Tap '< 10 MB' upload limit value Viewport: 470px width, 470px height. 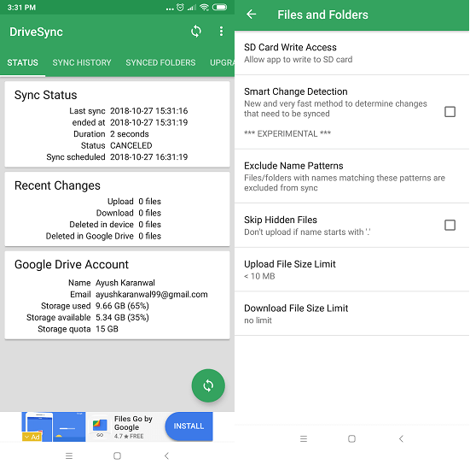[x=259, y=276]
